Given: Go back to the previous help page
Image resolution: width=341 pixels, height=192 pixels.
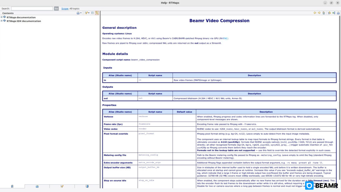Looking at the screenshot, I should coord(315,13).
